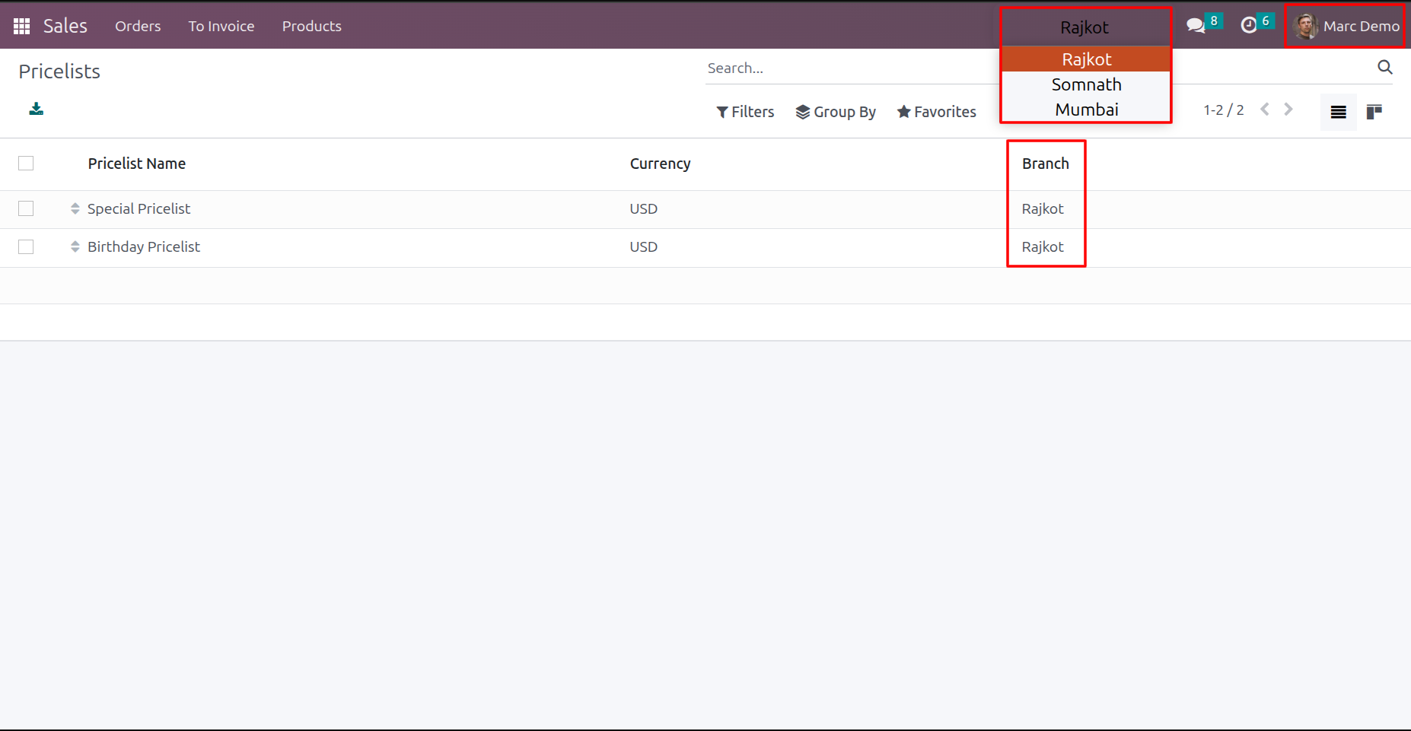The width and height of the screenshot is (1411, 731).
Task: Sort by Pricelist Name column header
Action: tap(137, 164)
